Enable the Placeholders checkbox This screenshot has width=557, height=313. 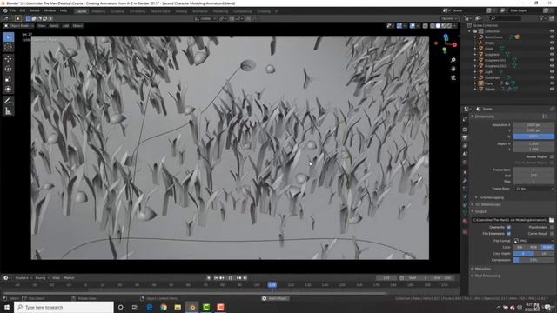pyautogui.click(x=552, y=227)
